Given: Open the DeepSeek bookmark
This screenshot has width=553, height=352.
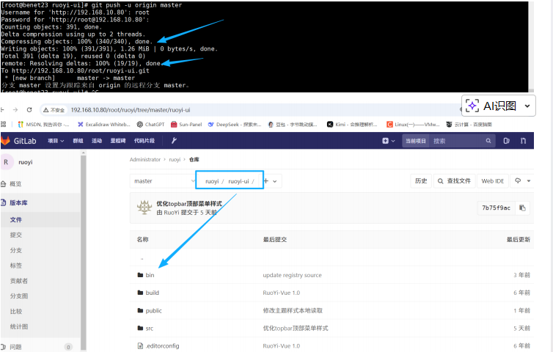Looking at the screenshot, I should (235, 125).
